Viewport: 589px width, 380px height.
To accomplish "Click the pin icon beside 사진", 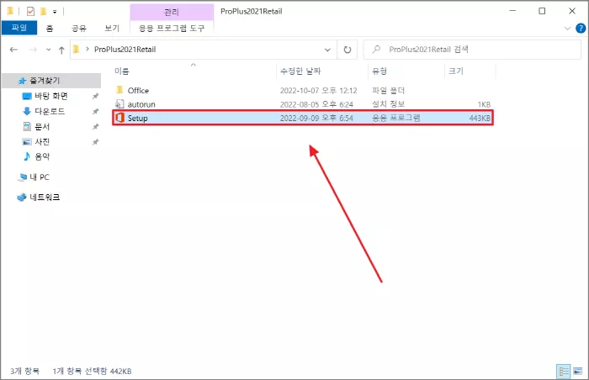I will (95, 142).
